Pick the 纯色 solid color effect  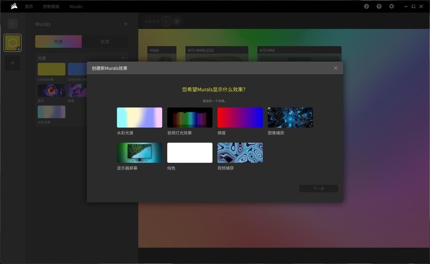click(x=190, y=153)
